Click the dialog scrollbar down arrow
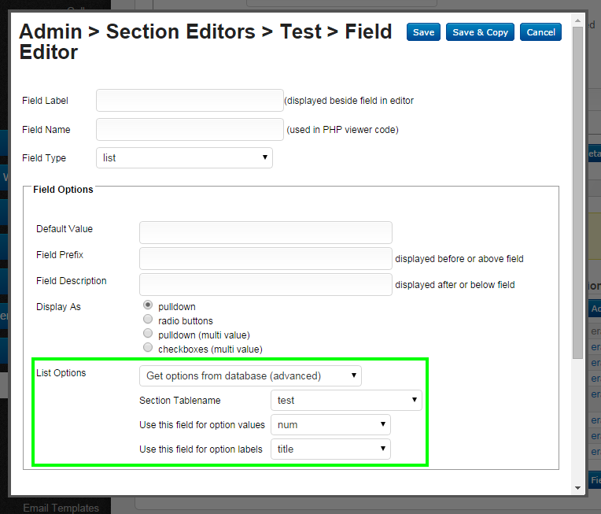Viewport: 601px width, 514px height. pos(578,488)
